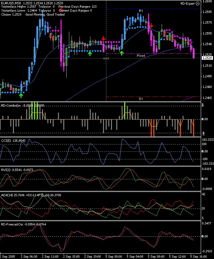Select the red down arrow near 5 Sep 08:00
The image size is (214, 259).
tap(151, 26)
